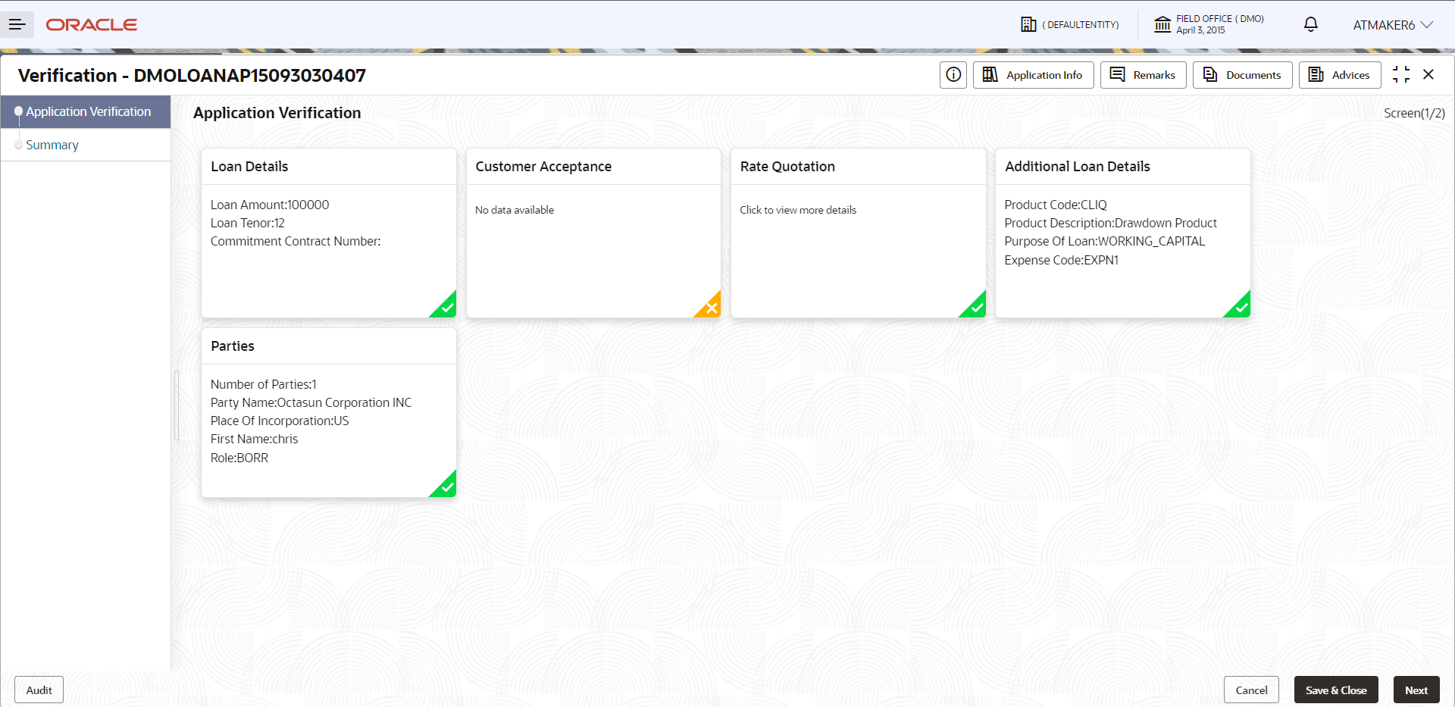Expand the ATMAKER6 user menu

click(x=1393, y=25)
